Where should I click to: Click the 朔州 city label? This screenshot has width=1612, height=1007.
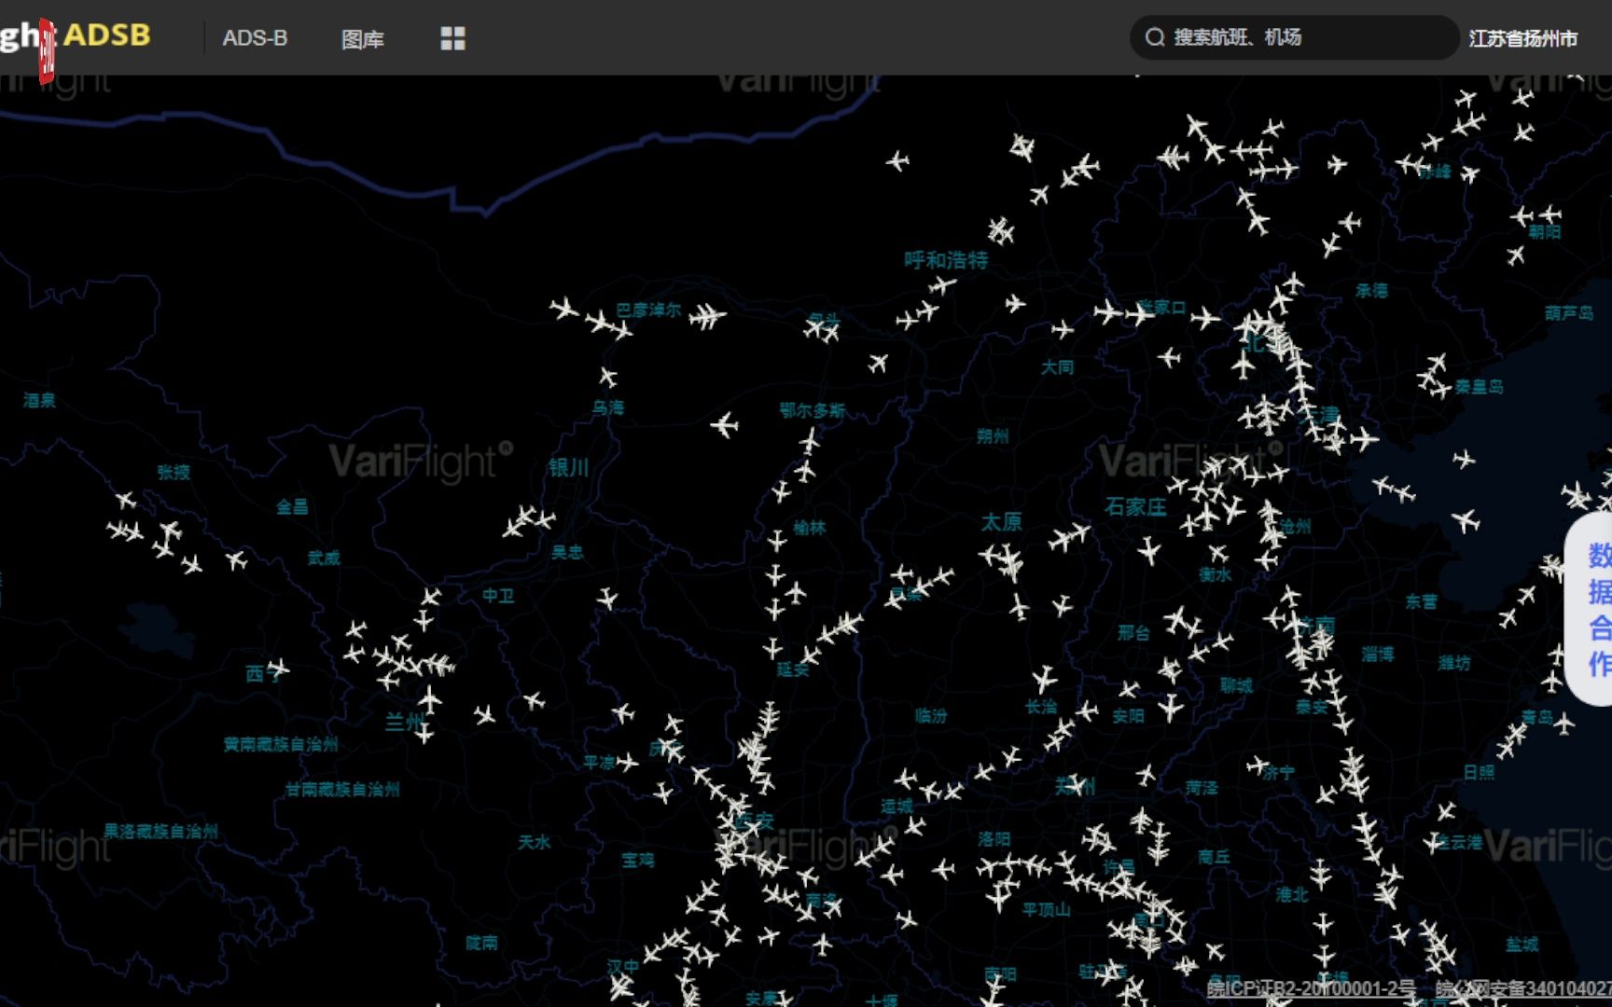click(x=993, y=435)
